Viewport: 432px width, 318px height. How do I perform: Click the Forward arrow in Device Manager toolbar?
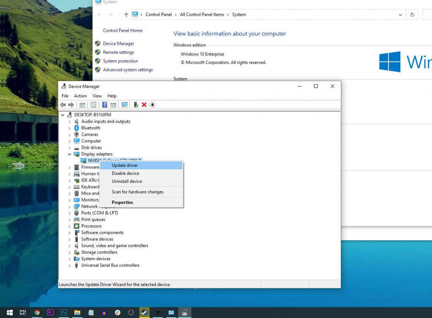tap(71, 105)
